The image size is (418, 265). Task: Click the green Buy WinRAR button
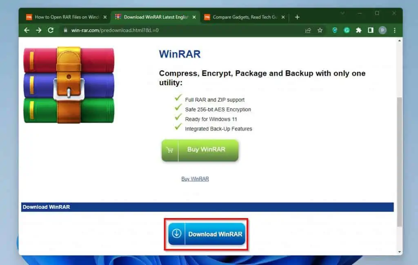(200, 150)
